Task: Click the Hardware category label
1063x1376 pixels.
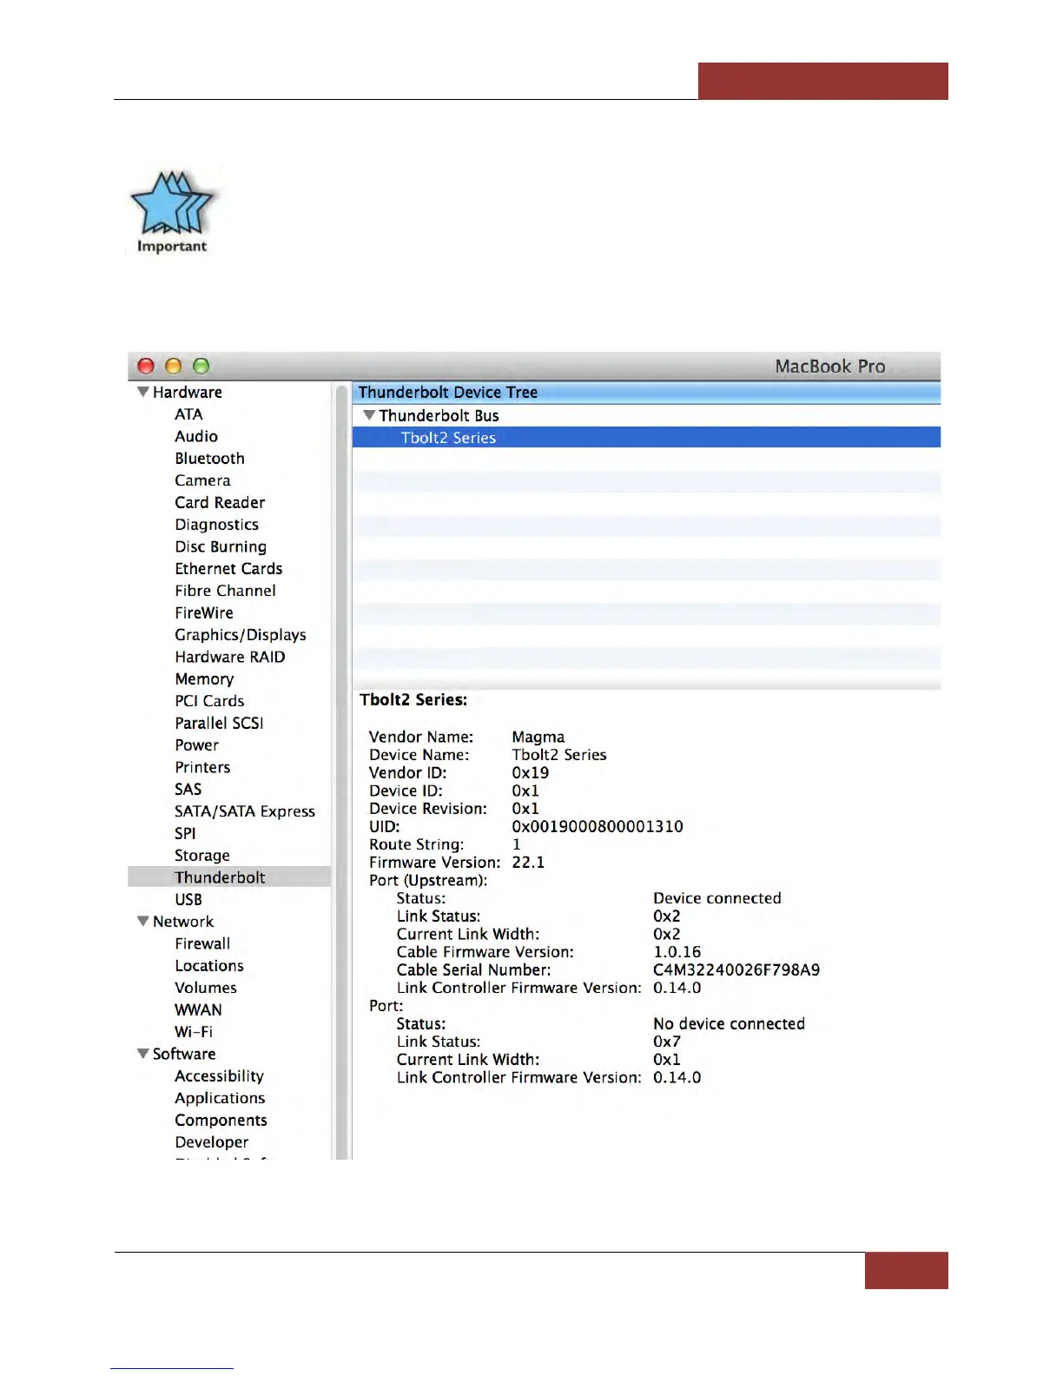Action: pos(187,392)
